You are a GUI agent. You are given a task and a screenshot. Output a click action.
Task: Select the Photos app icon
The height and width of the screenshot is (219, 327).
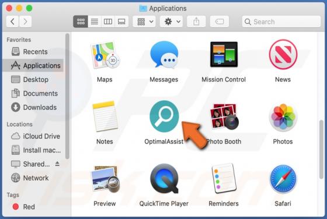[283, 117]
